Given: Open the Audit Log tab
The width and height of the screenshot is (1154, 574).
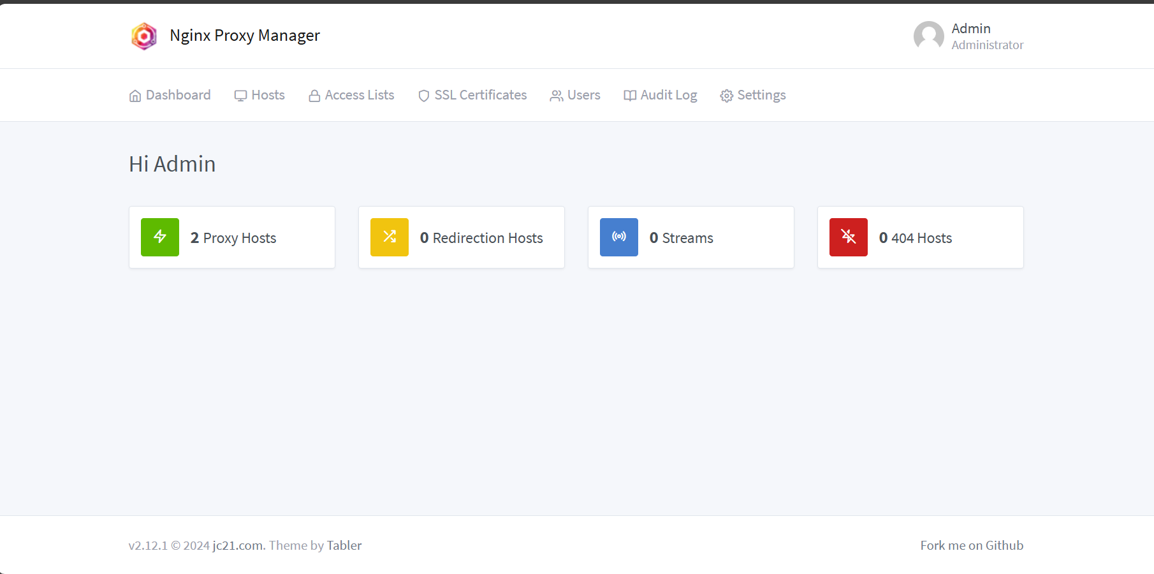Looking at the screenshot, I should (661, 95).
